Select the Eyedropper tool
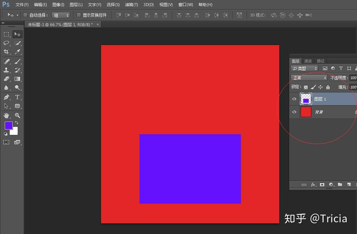 pyautogui.click(x=17, y=52)
